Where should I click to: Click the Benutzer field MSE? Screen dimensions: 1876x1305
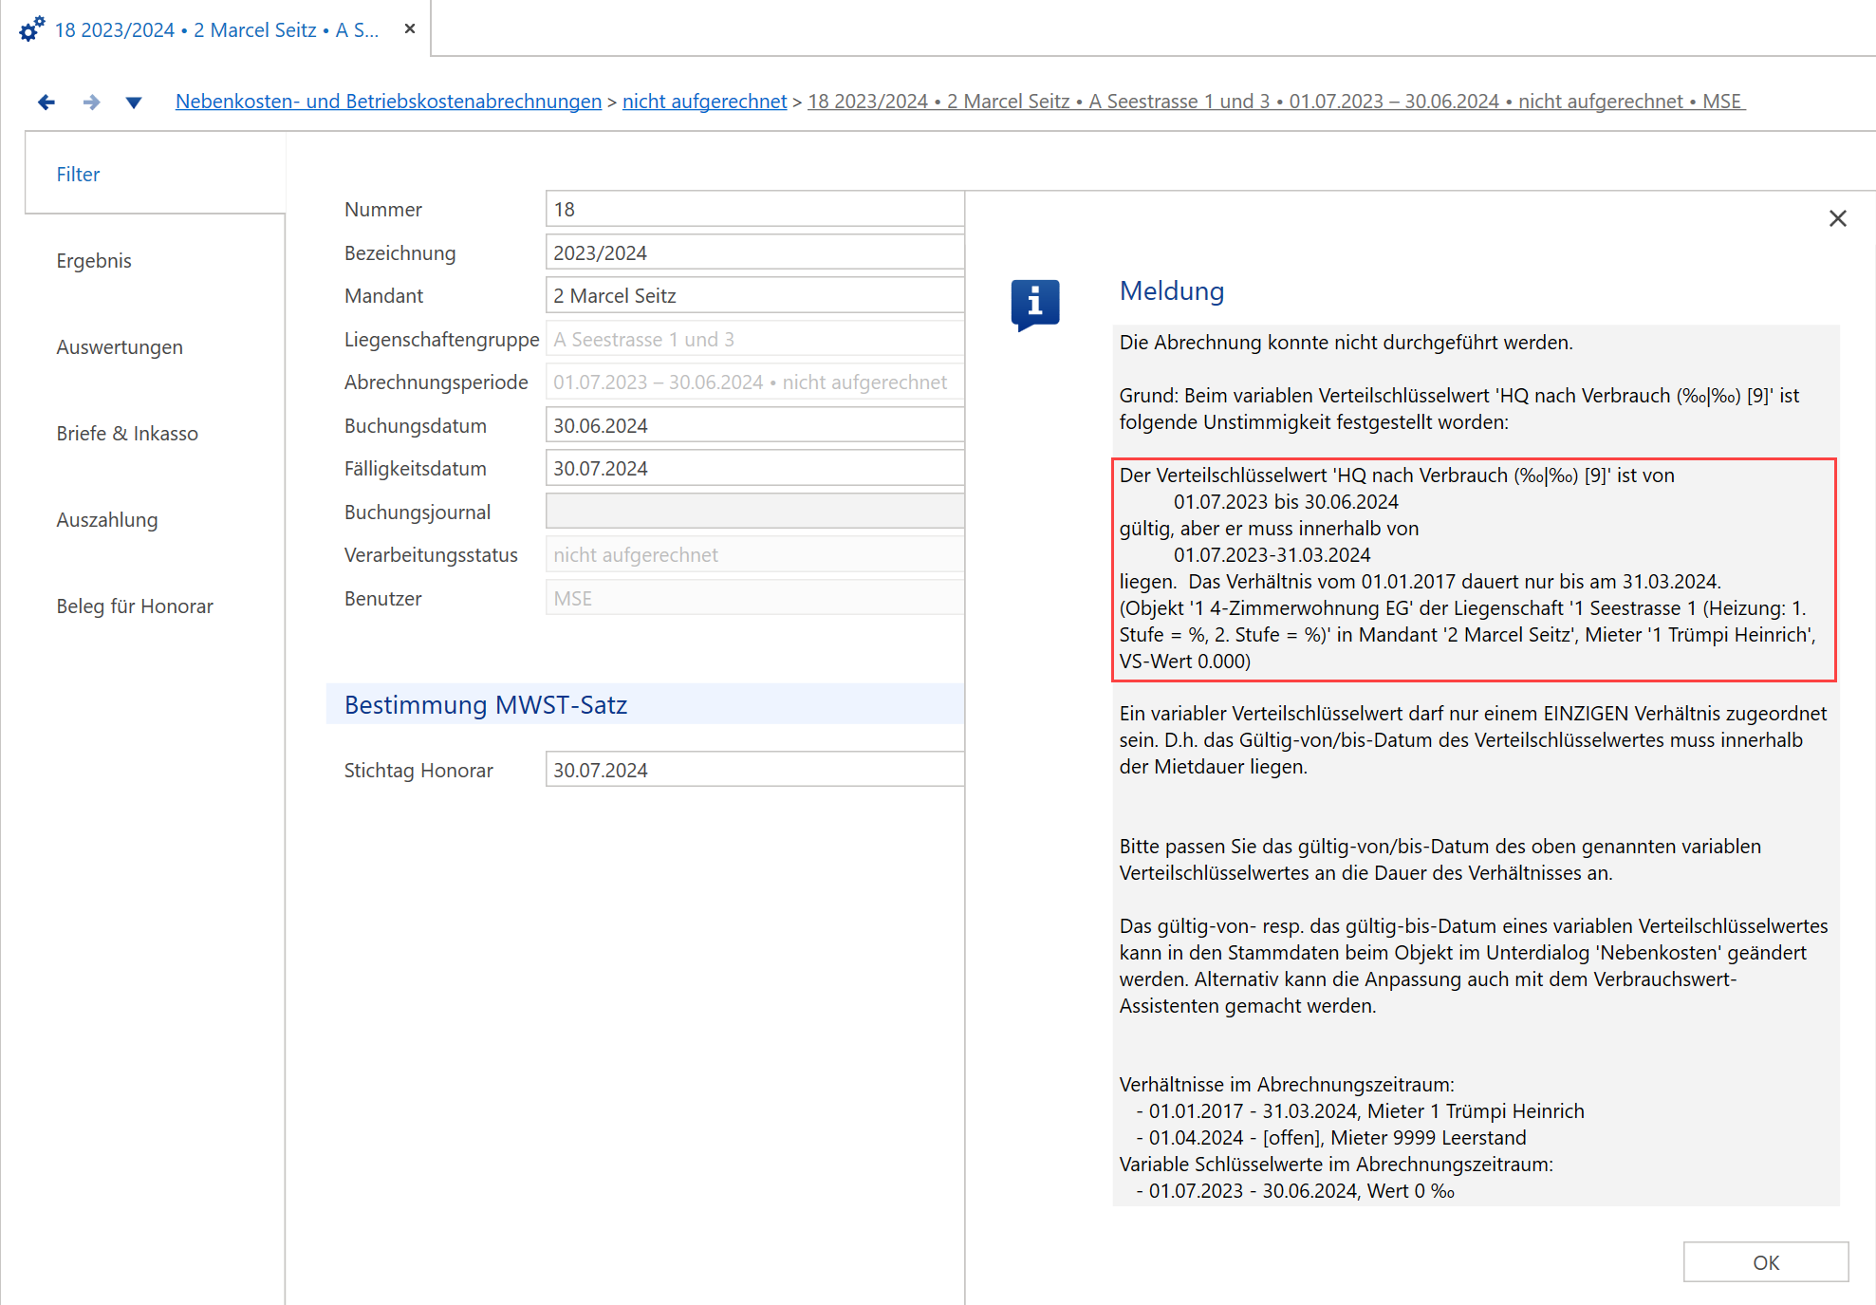click(x=754, y=599)
